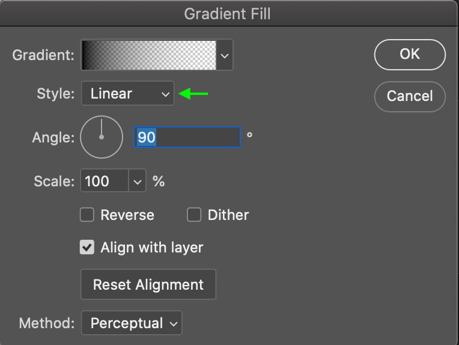Viewport: 459px width, 345px height.
Task: Uncheck the Align with layer checkbox
Action: 88,247
